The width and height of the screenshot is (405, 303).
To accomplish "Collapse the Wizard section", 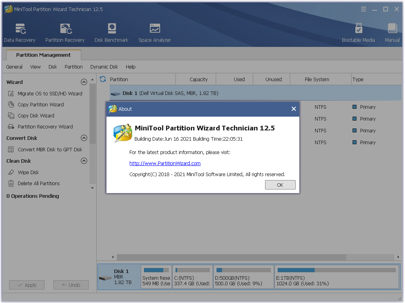I will coord(84,82).
